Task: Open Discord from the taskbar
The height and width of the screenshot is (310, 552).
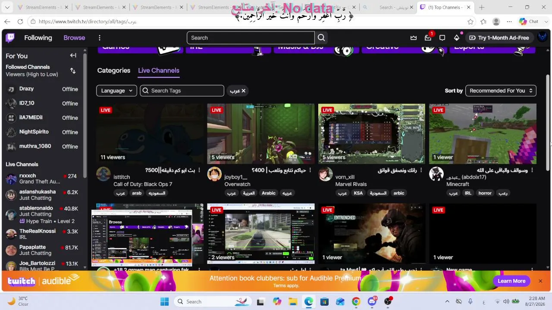Action: pyautogui.click(x=372, y=301)
